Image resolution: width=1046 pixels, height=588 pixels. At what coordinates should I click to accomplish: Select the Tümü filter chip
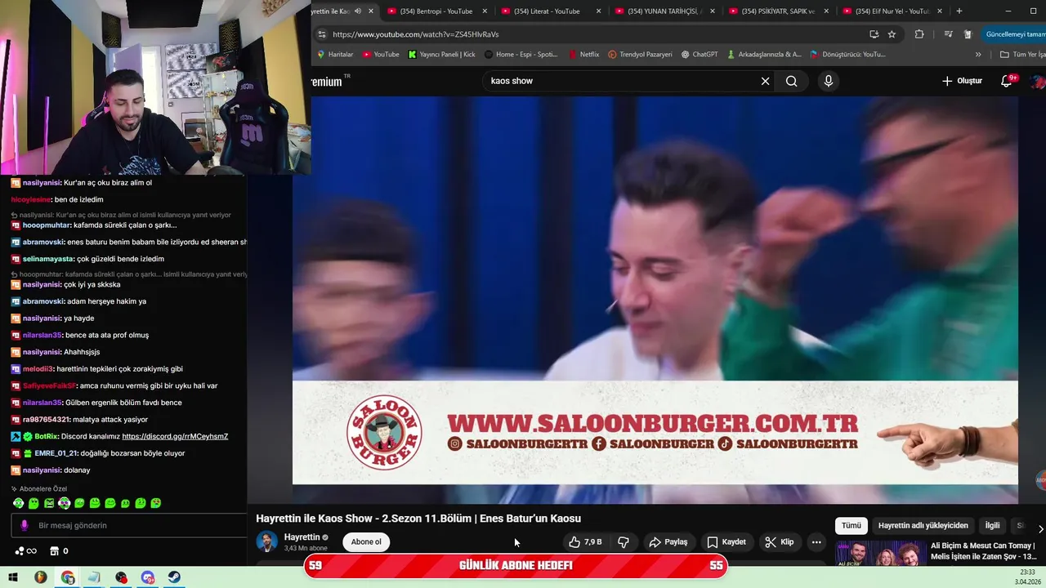point(852,526)
